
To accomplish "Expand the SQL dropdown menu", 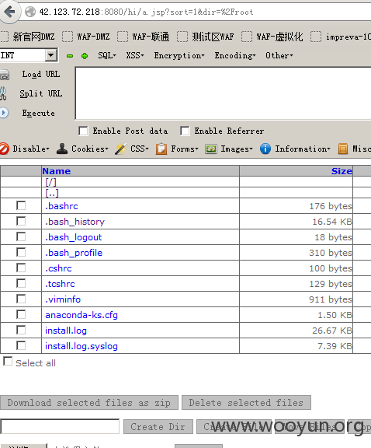I will (107, 55).
